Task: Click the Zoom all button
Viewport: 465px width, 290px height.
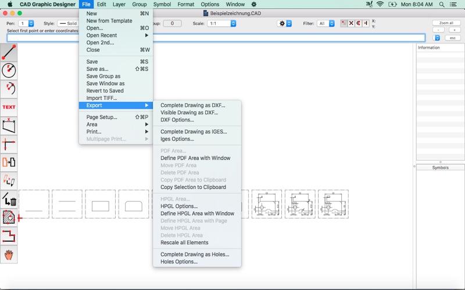Action: tap(446, 23)
